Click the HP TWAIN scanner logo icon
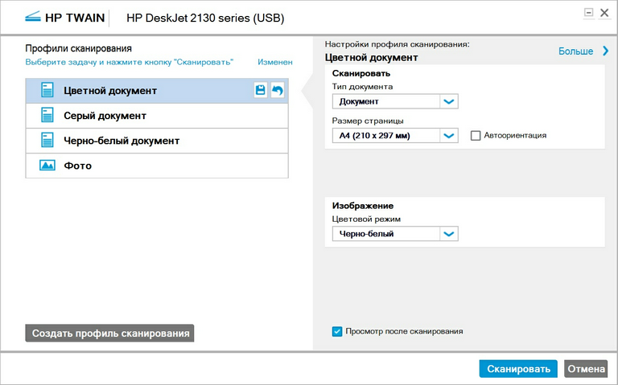 (33, 18)
